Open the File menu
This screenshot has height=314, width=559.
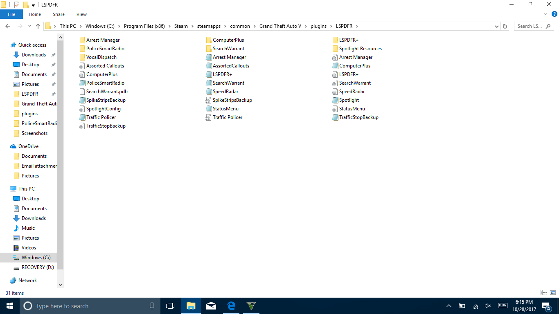[x=11, y=14]
